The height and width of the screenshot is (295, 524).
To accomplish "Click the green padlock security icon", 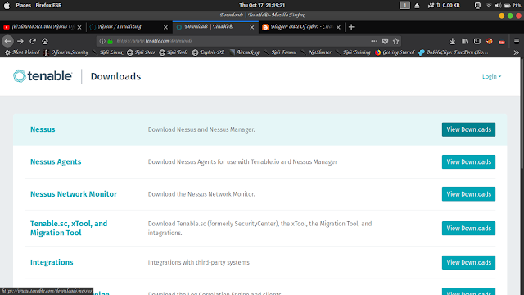I will (110, 41).
